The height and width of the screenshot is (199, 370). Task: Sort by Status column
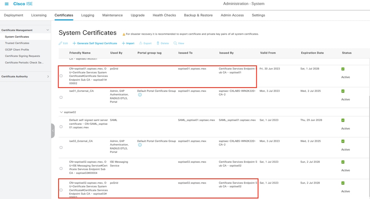[347, 53]
